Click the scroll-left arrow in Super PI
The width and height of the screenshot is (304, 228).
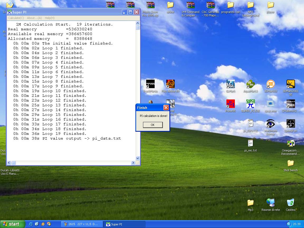[9, 163]
